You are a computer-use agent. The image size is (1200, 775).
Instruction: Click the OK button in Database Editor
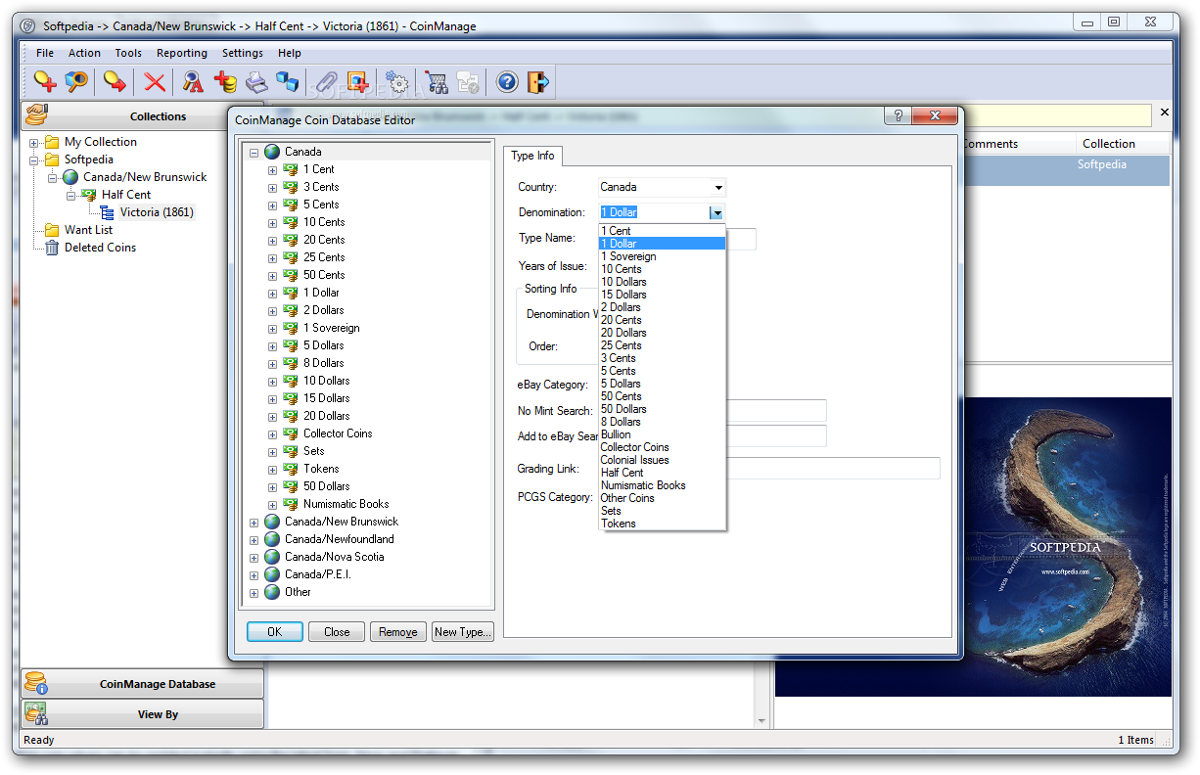274,632
